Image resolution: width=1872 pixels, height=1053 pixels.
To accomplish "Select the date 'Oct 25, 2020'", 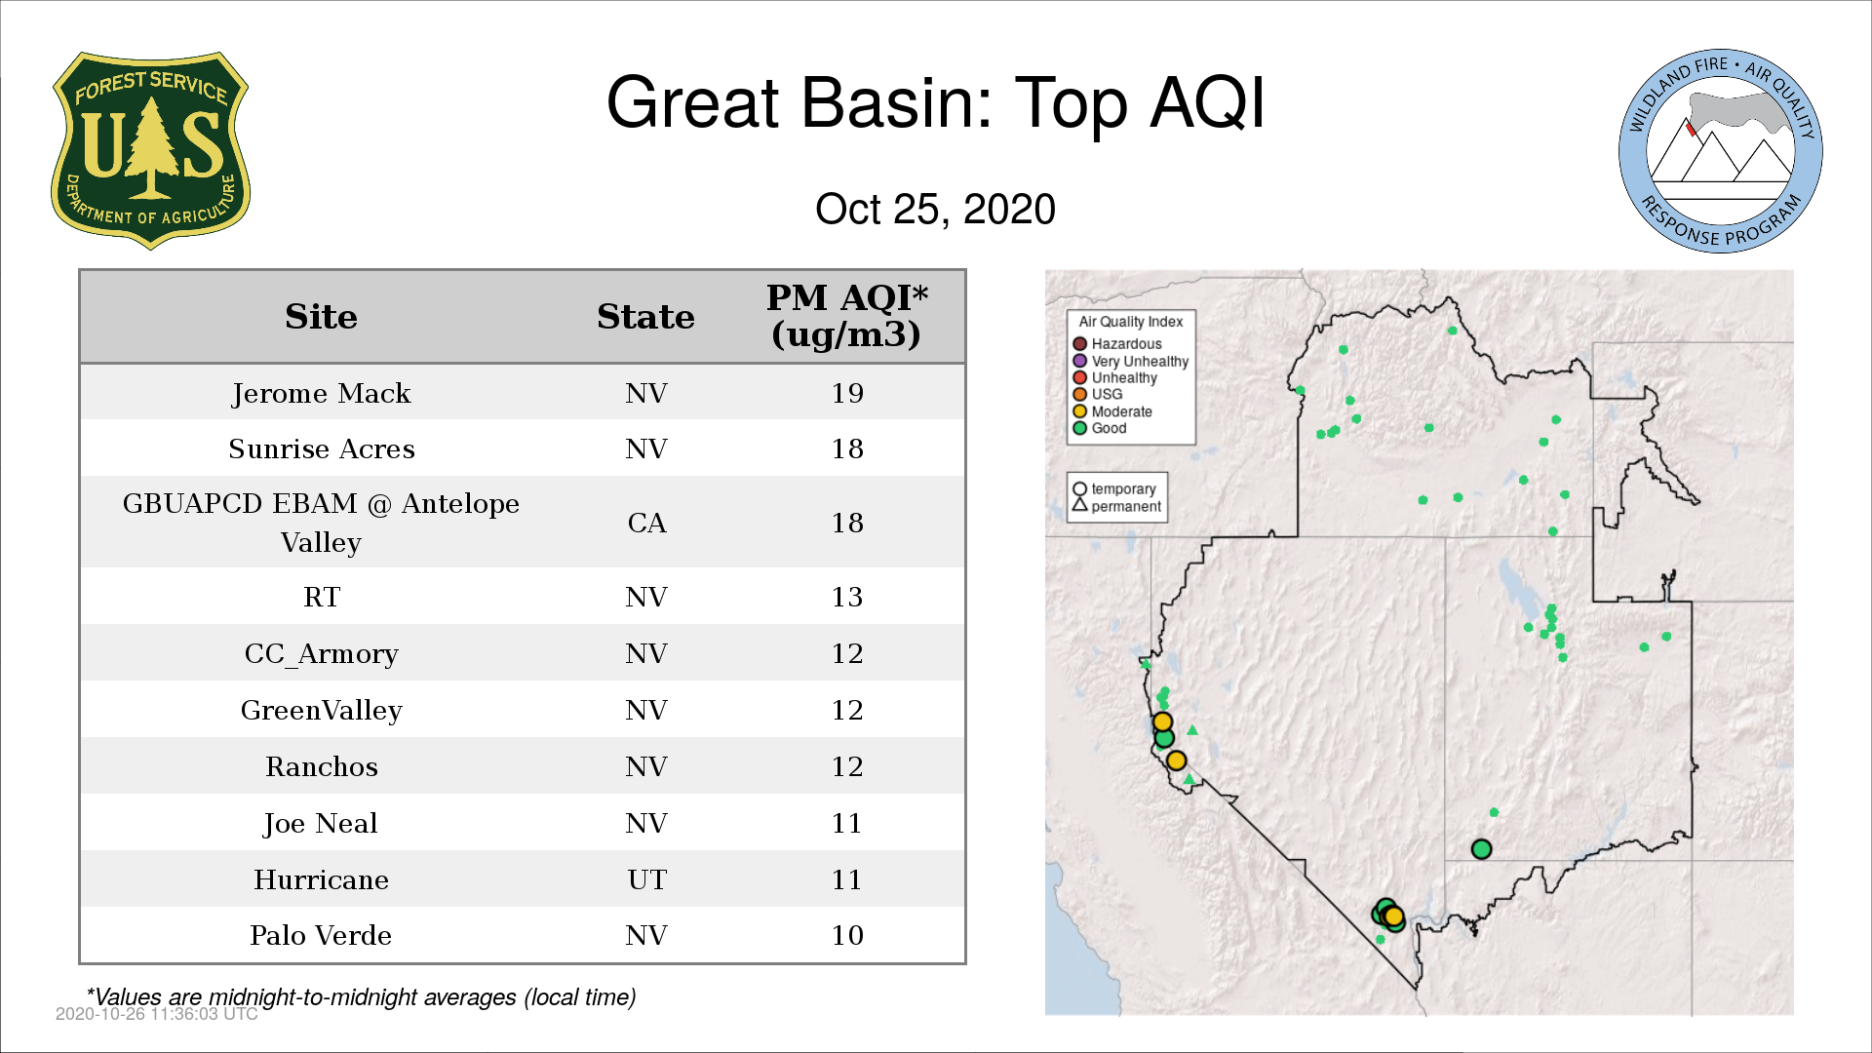I will pyautogui.click(x=935, y=209).
